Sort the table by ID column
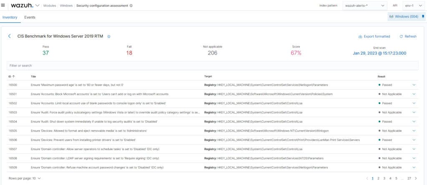This screenshot has height=185, width=427. (x=11, y=77)
